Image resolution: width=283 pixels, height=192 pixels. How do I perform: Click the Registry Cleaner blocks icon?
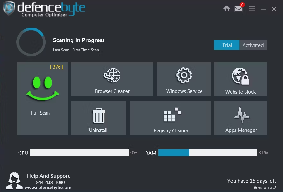tap(172, 115)
